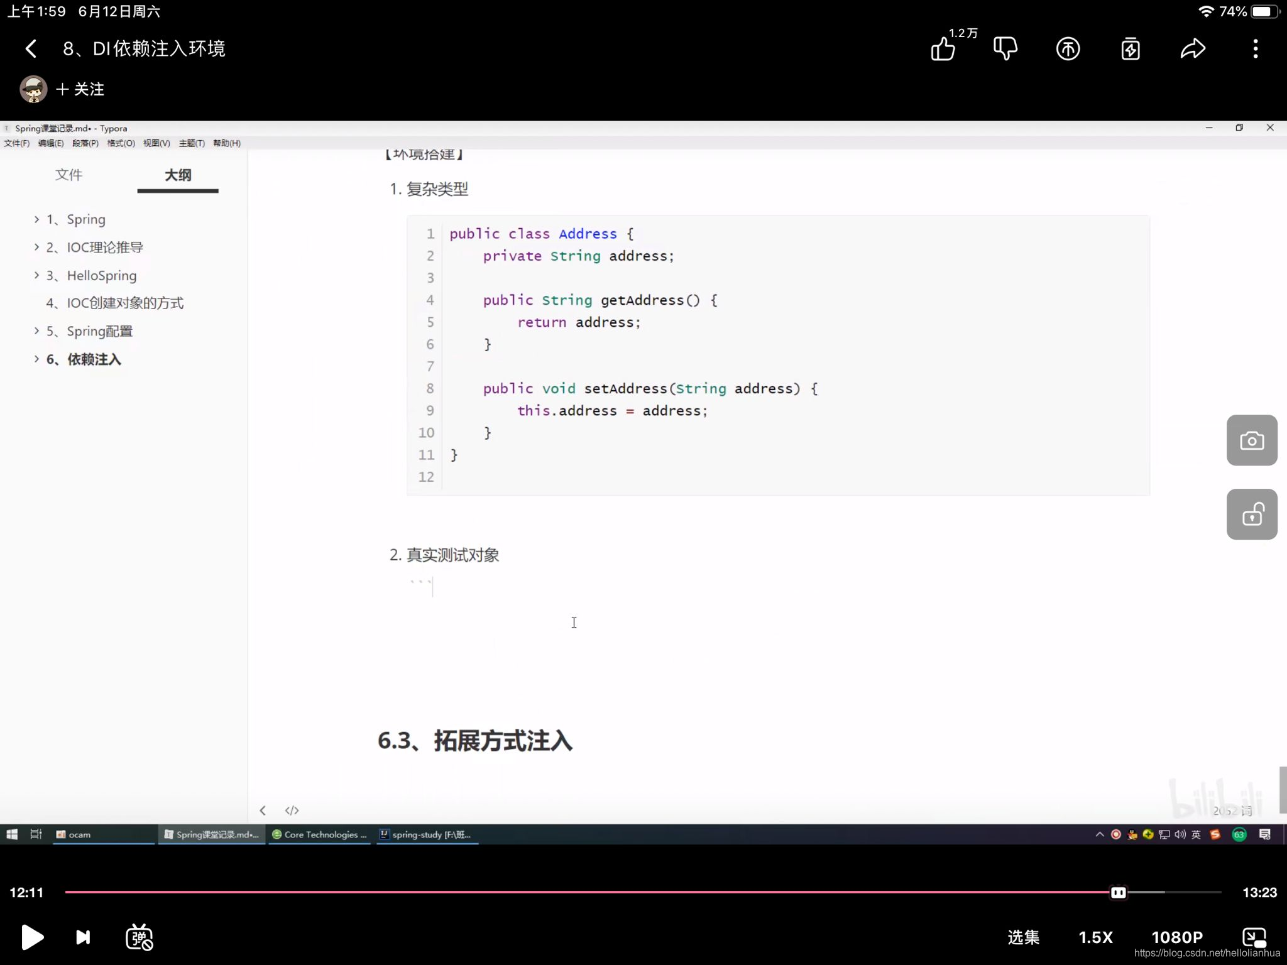Toggle the screen lock button
Screen dimensions: 1287x965
pyautogui.click(x=1251, y=514)
